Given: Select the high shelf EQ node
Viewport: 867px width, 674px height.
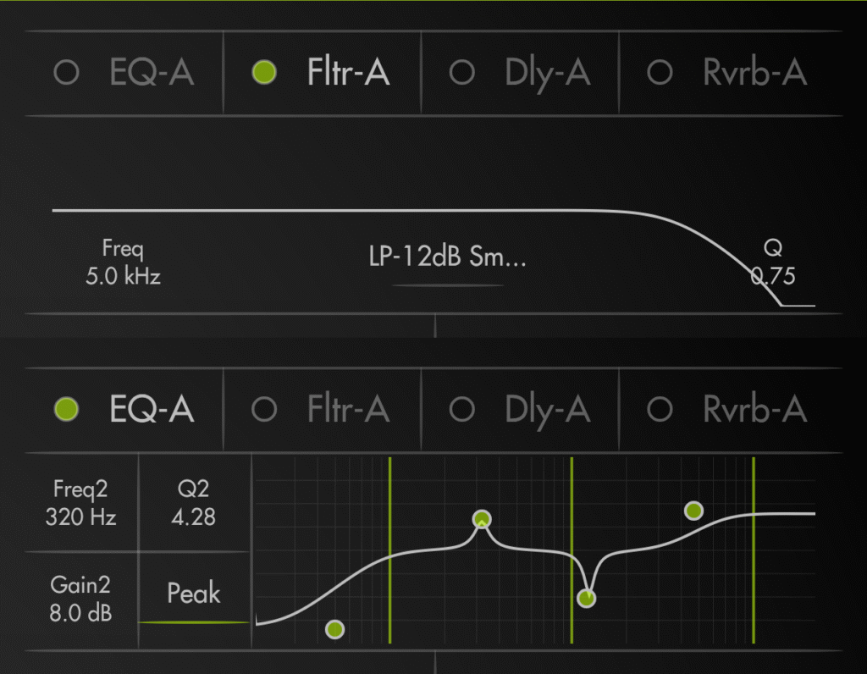Looking at the screenshot, I should point(694,510).
